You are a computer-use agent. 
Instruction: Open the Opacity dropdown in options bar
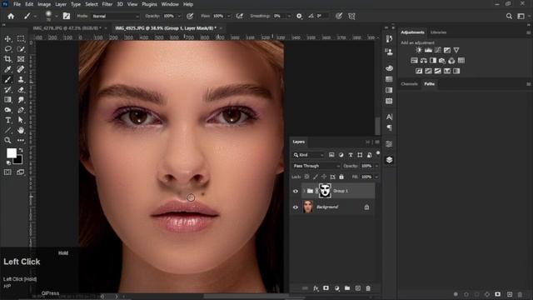click(x=179, y=16)
